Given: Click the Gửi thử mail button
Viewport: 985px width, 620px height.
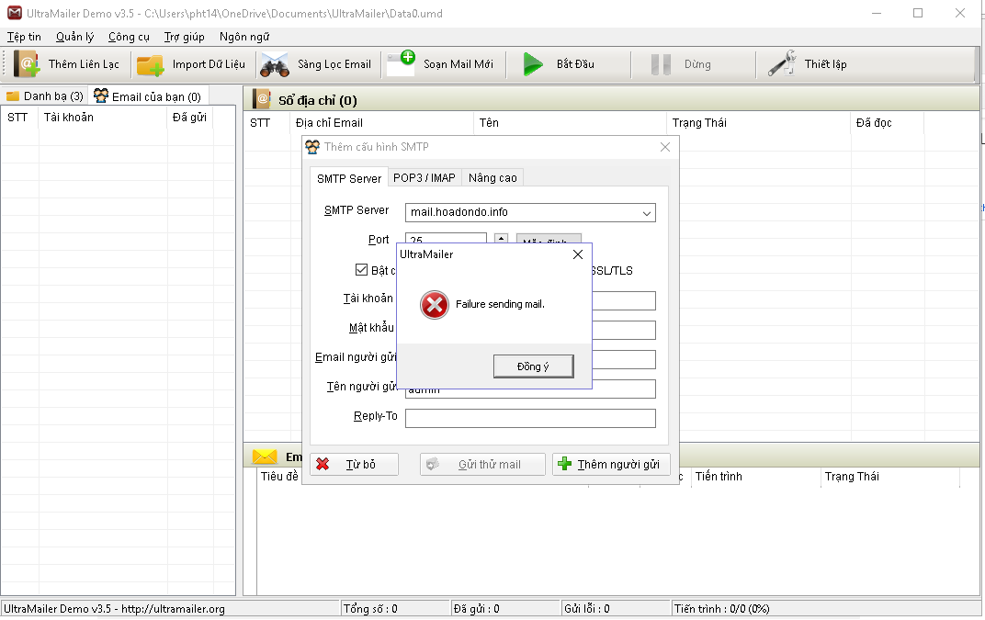Looking at the screenshot, I should pyautogui.click(x=482, y=464).
